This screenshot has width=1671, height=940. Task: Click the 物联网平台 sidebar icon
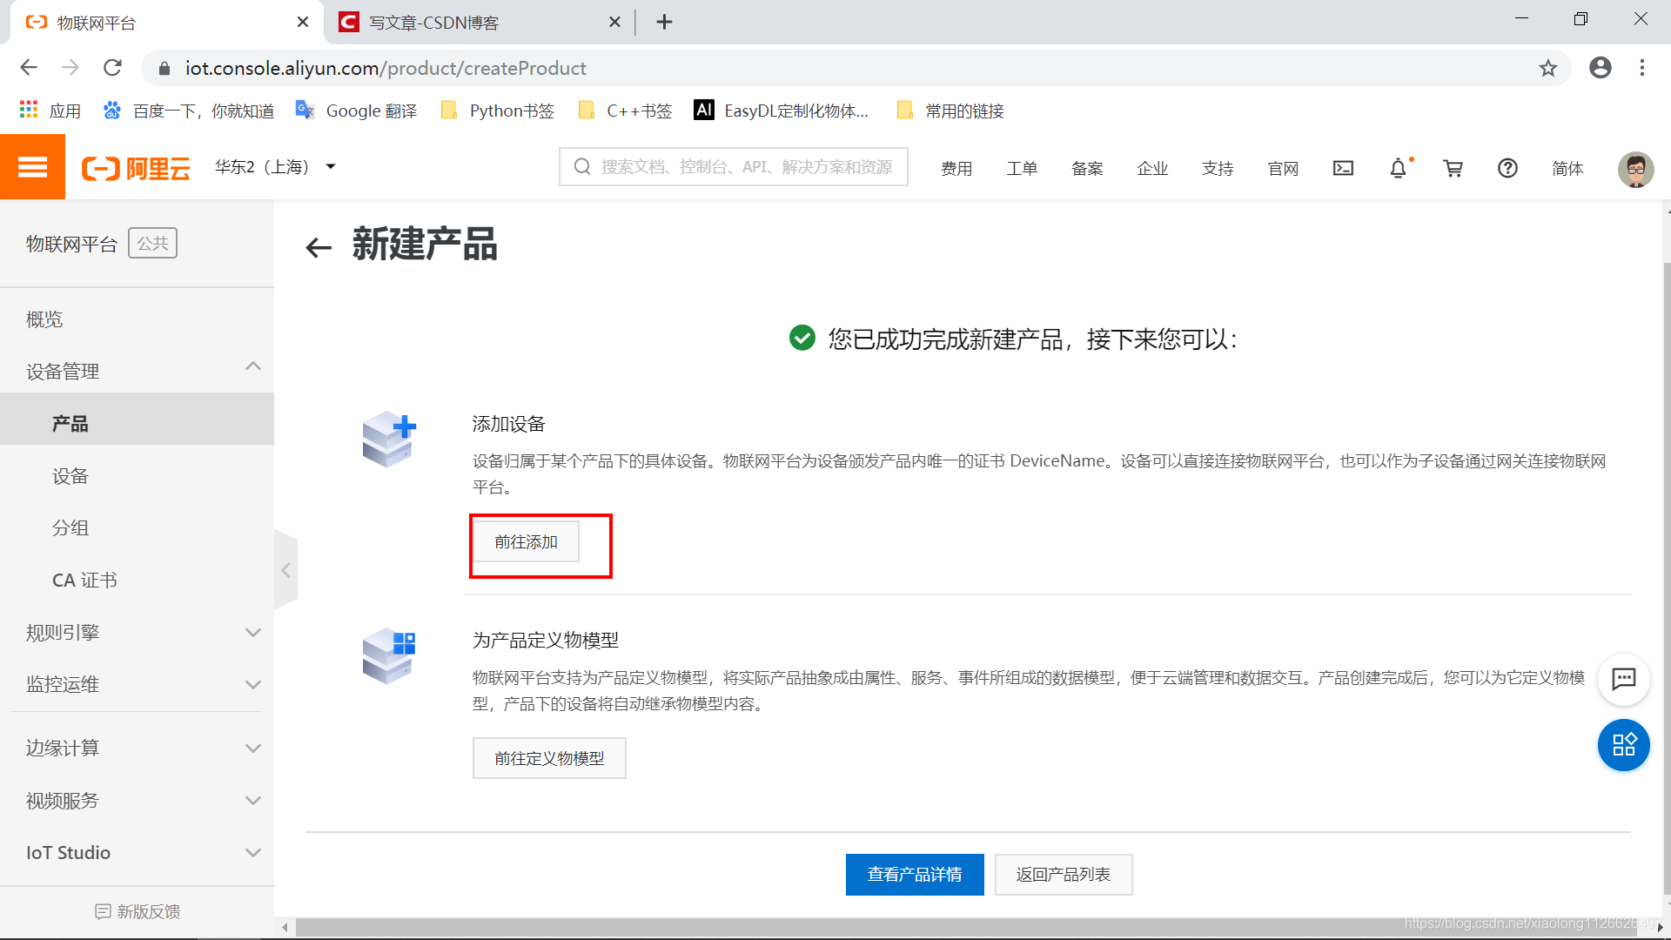tap(73, 244)
